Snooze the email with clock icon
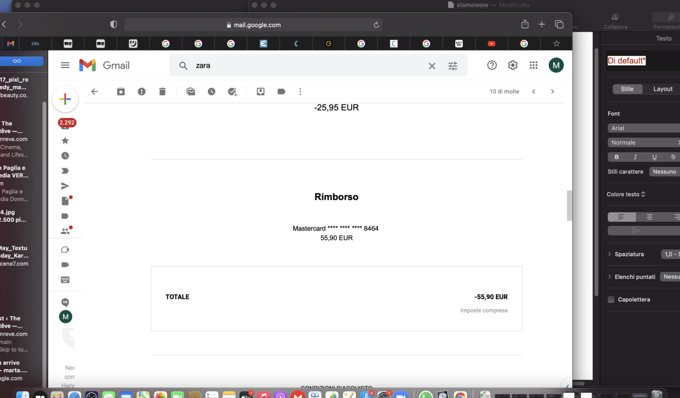The image size is (680, 398). click(x=211, y=91)
